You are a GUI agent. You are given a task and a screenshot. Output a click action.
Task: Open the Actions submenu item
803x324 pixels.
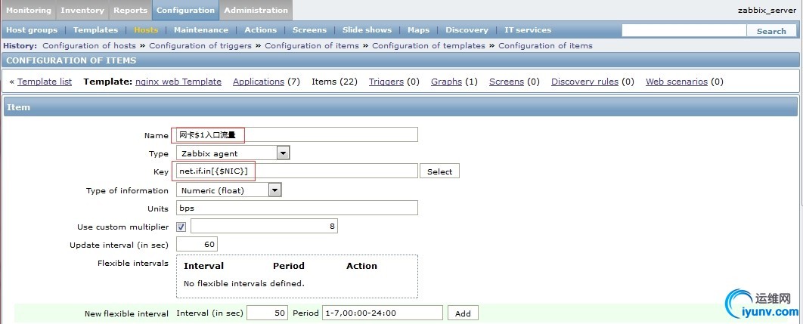(261, 30)
